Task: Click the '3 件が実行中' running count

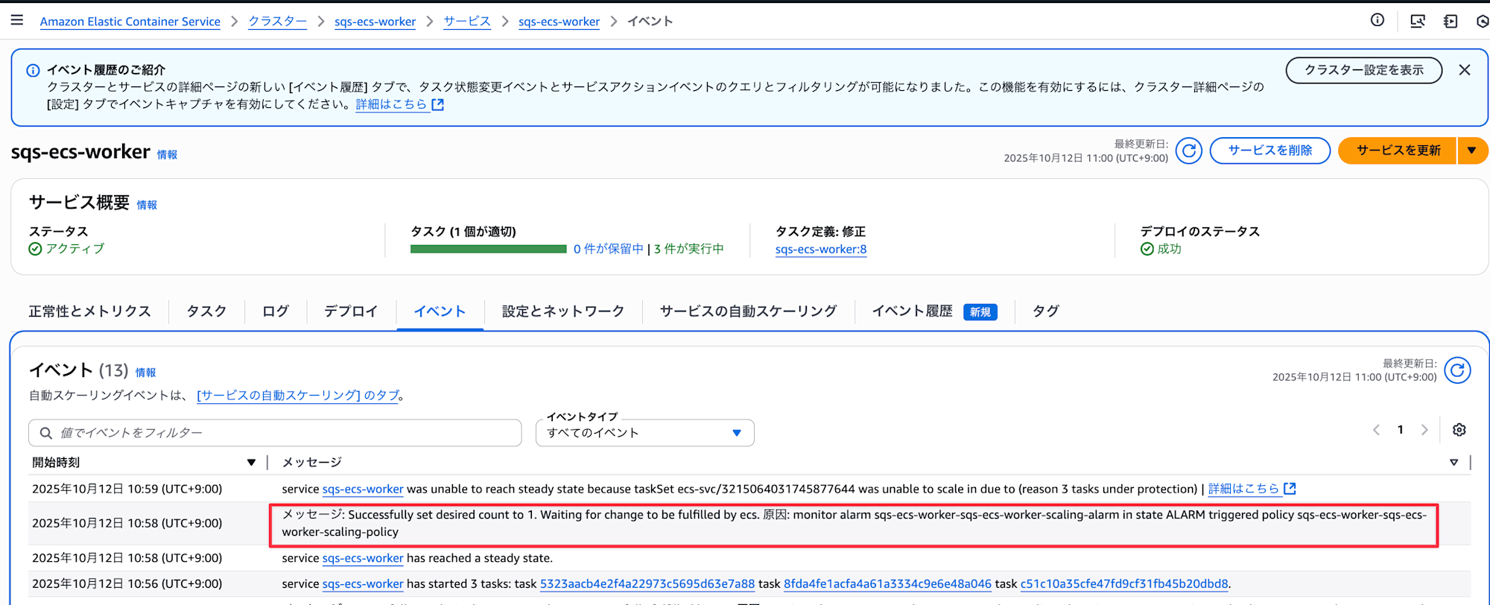Action: pyautogui.click(x=689, y=249)
